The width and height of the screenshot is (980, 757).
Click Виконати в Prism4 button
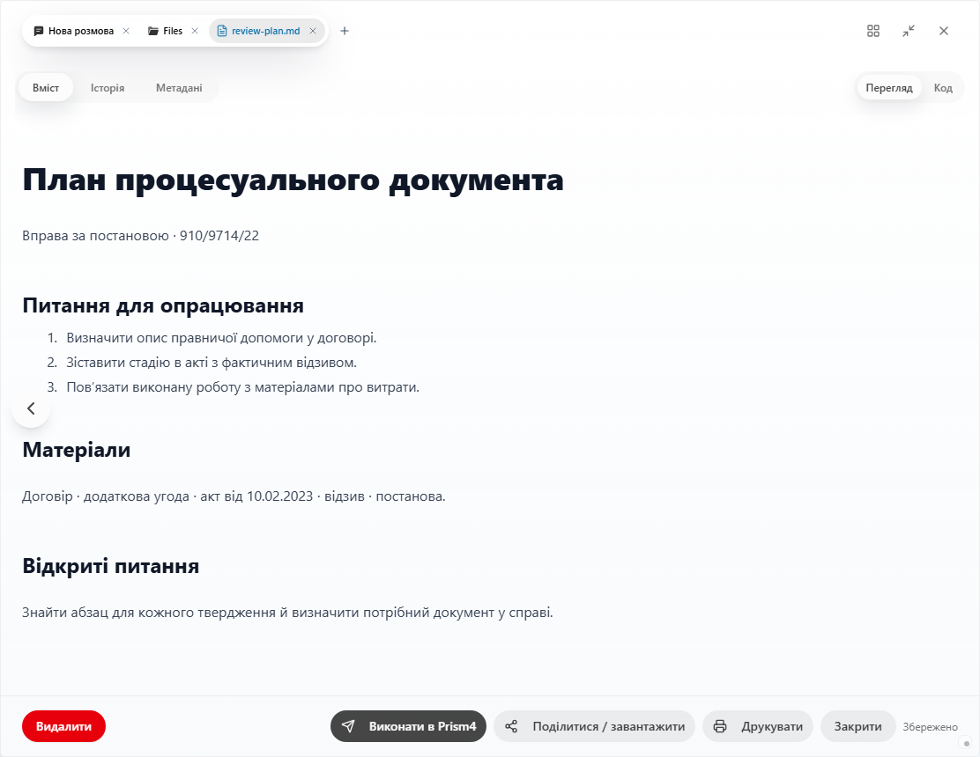tap(408, 726)
